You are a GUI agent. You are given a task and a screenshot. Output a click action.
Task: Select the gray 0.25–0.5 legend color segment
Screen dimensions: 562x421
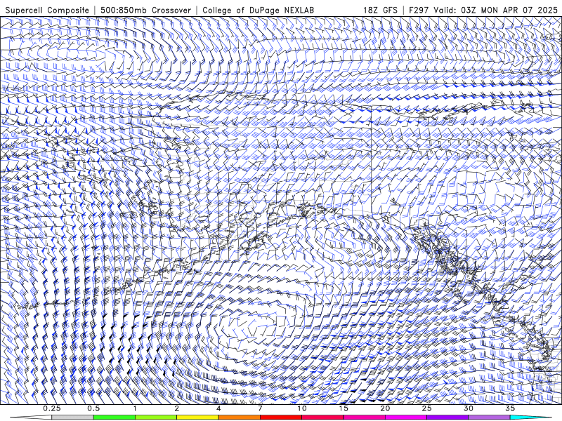pos(73,417)
